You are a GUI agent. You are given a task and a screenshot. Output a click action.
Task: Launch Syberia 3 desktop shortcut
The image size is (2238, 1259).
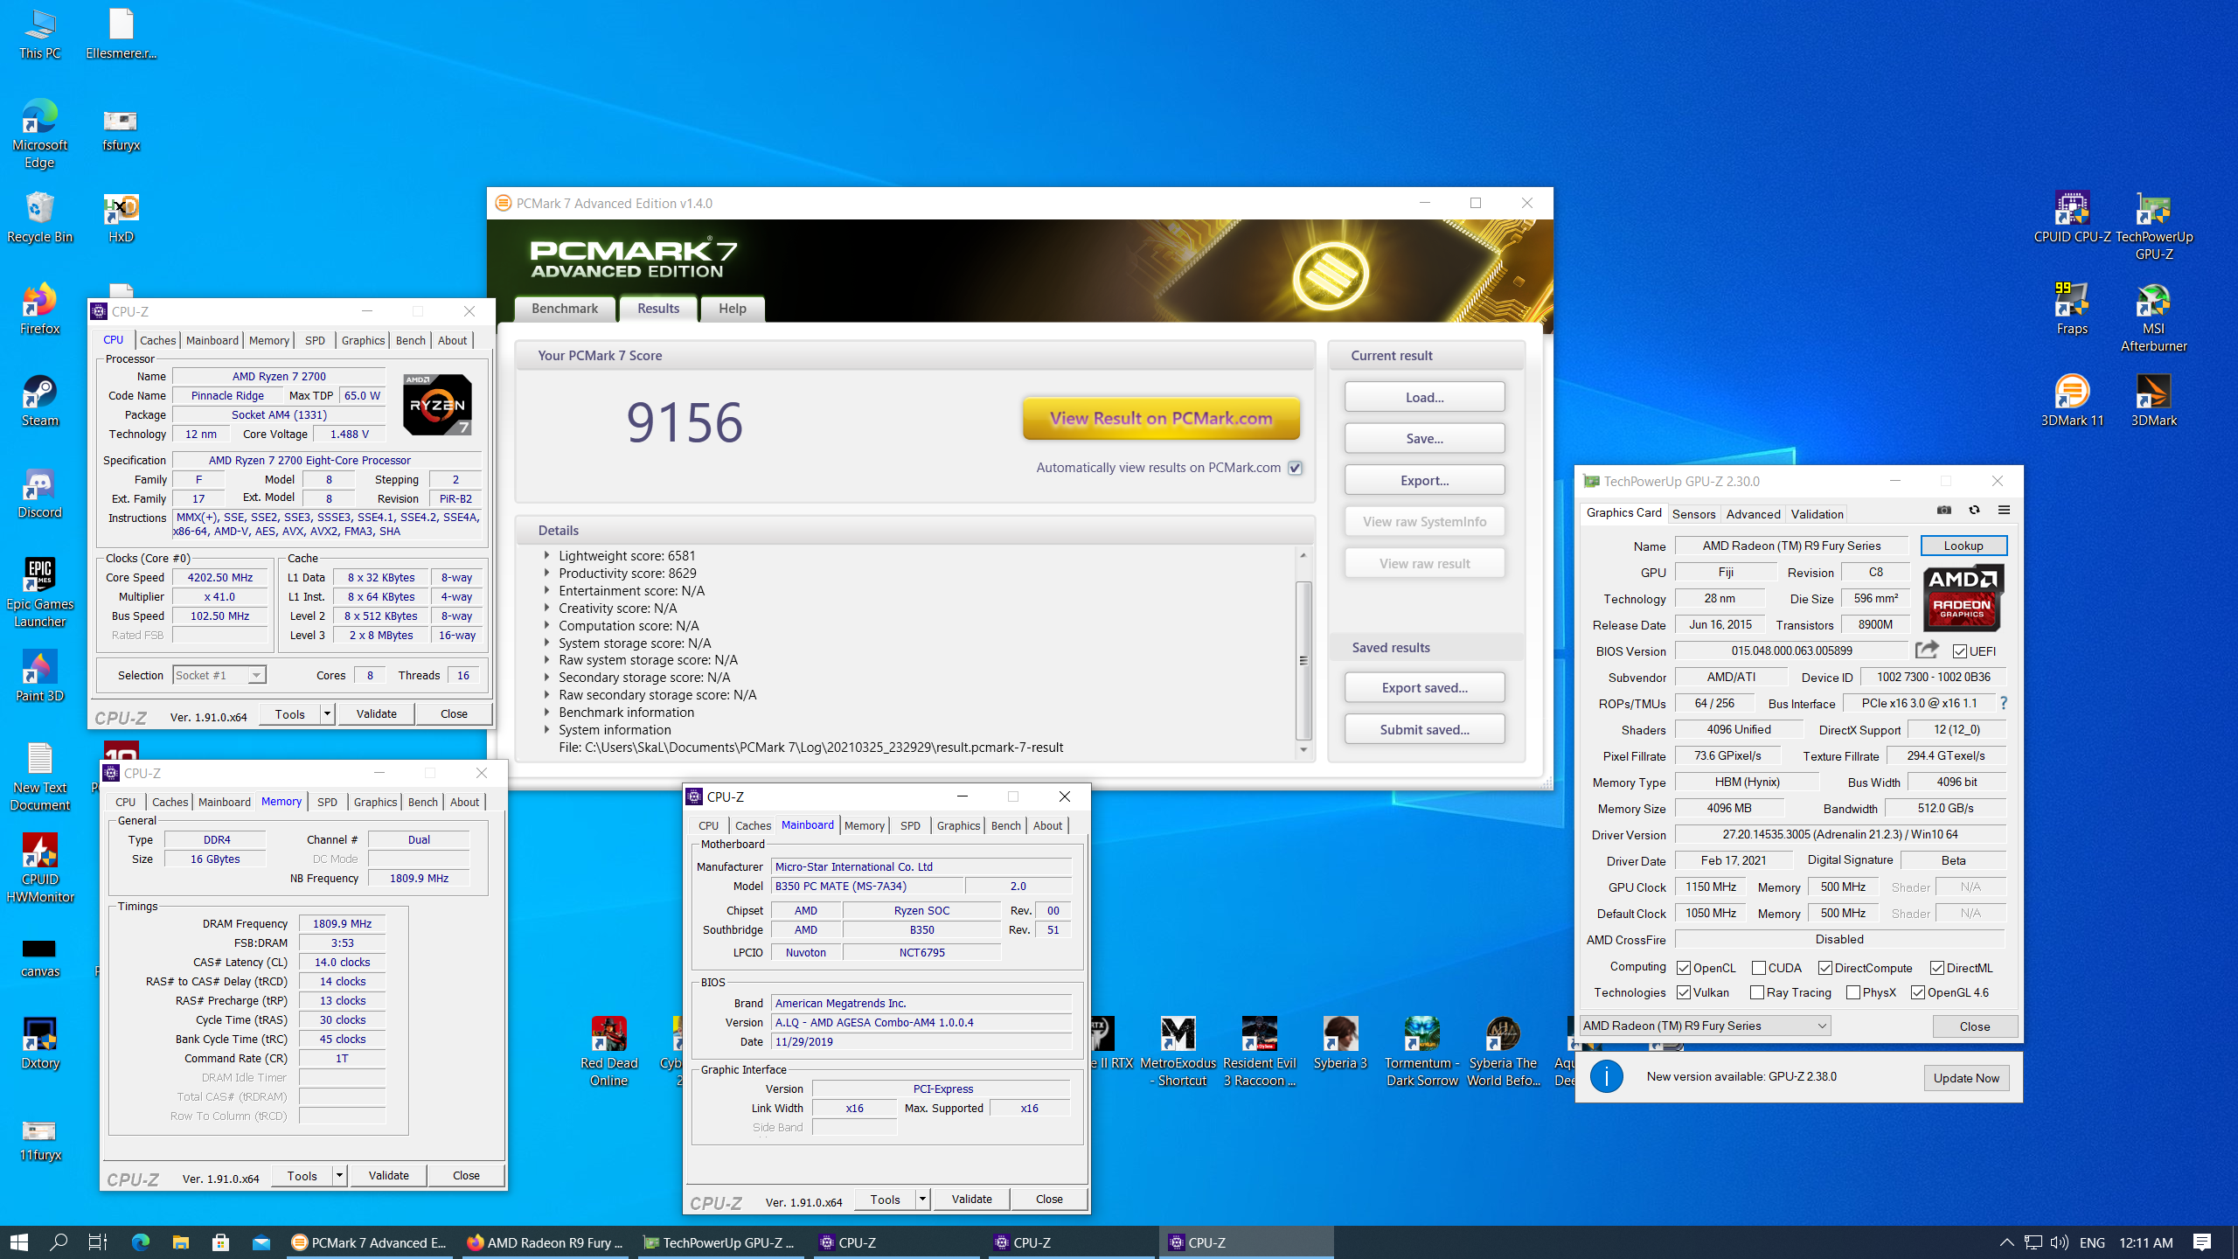pyautogui.click(x=1340, y=1044)
